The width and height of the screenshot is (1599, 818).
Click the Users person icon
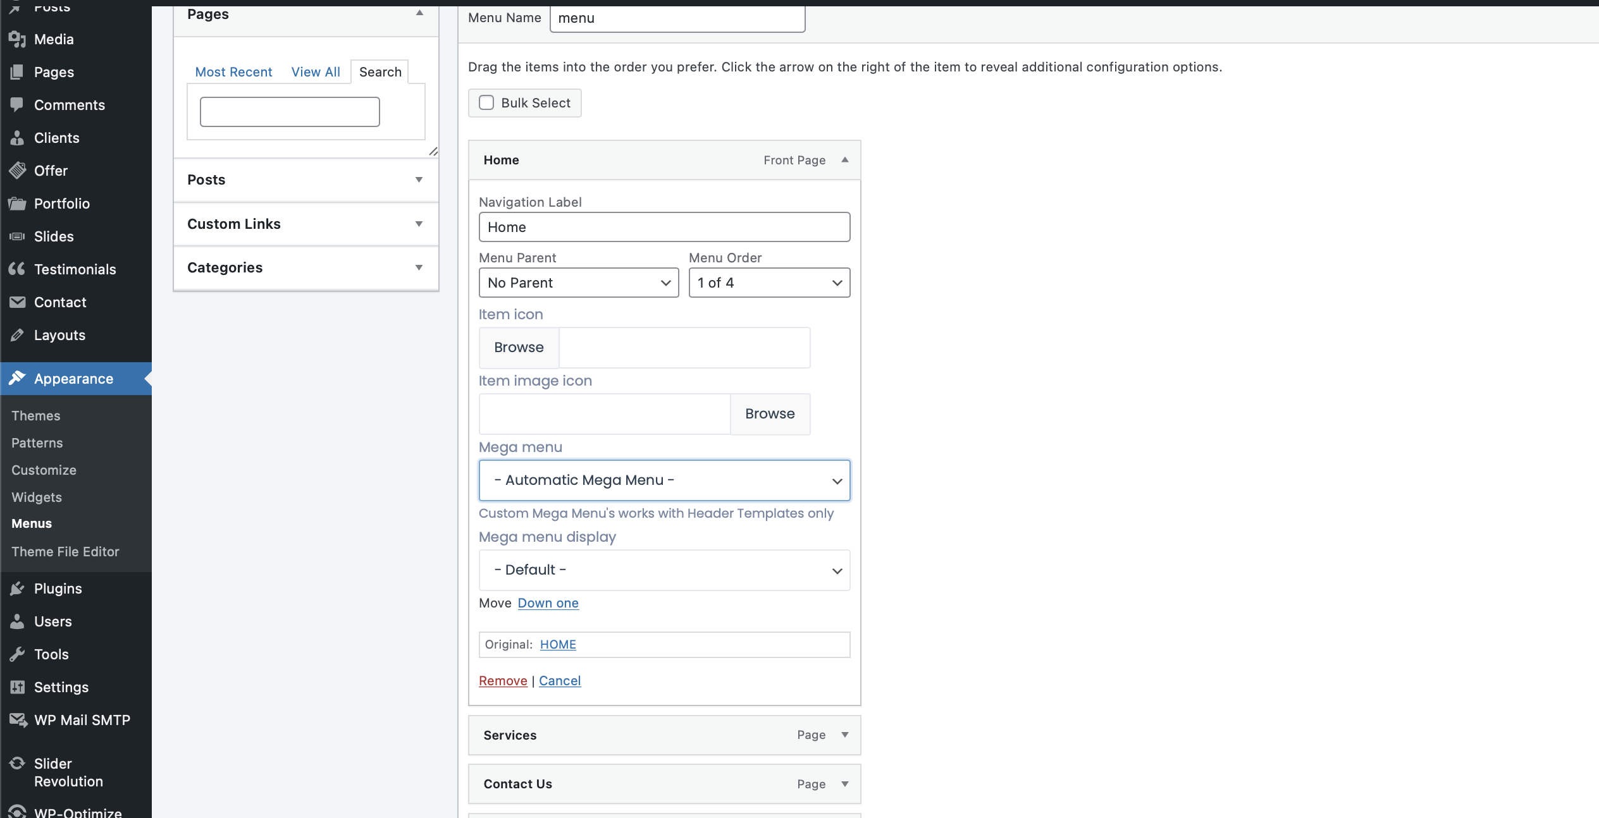17,621
